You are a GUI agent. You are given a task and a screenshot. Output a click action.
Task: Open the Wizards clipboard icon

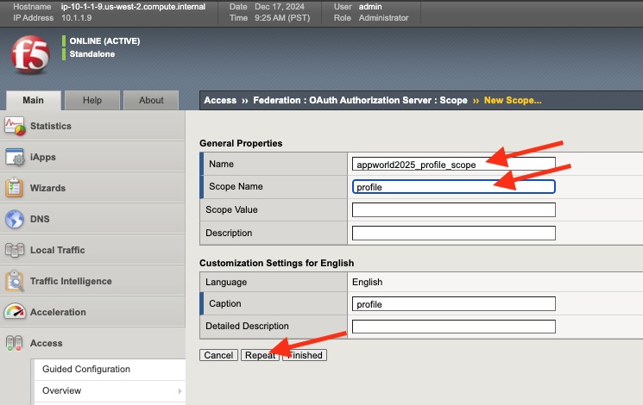click(x=15, y=188)
